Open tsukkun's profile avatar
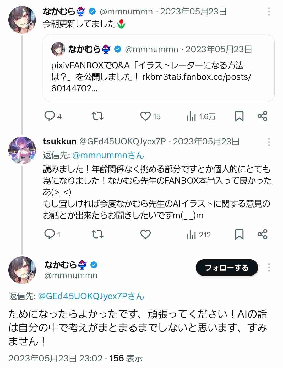283x368 pixels. click(22, 150)
